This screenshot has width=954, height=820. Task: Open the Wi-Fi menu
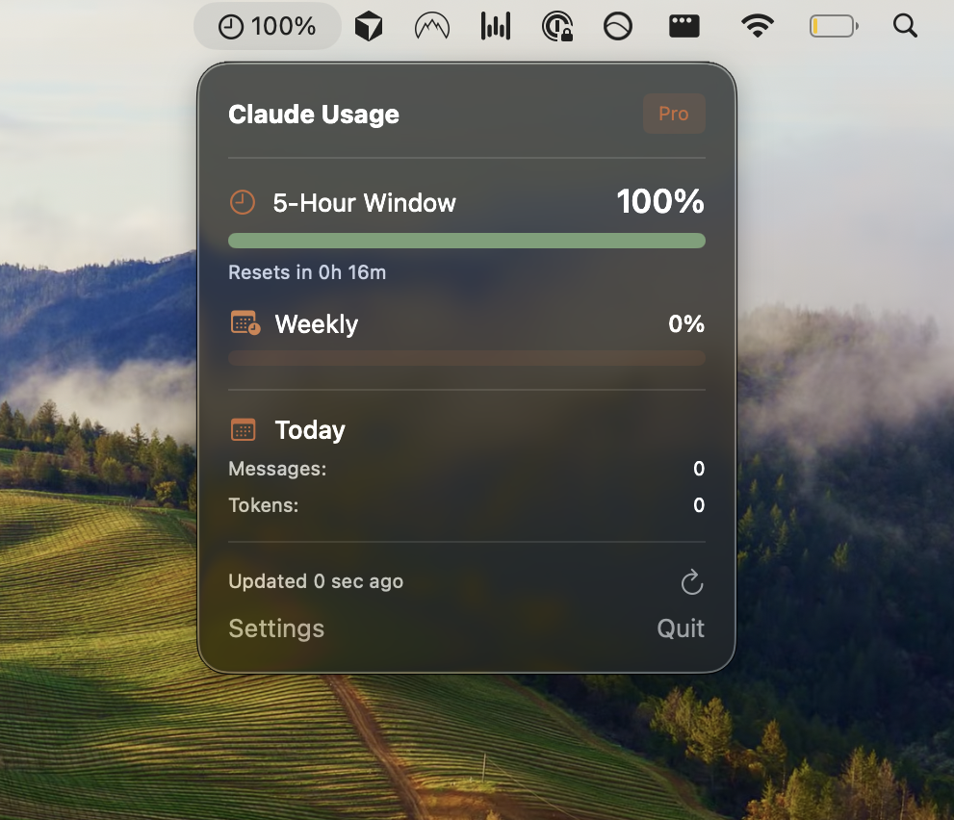tap(757, 26)
